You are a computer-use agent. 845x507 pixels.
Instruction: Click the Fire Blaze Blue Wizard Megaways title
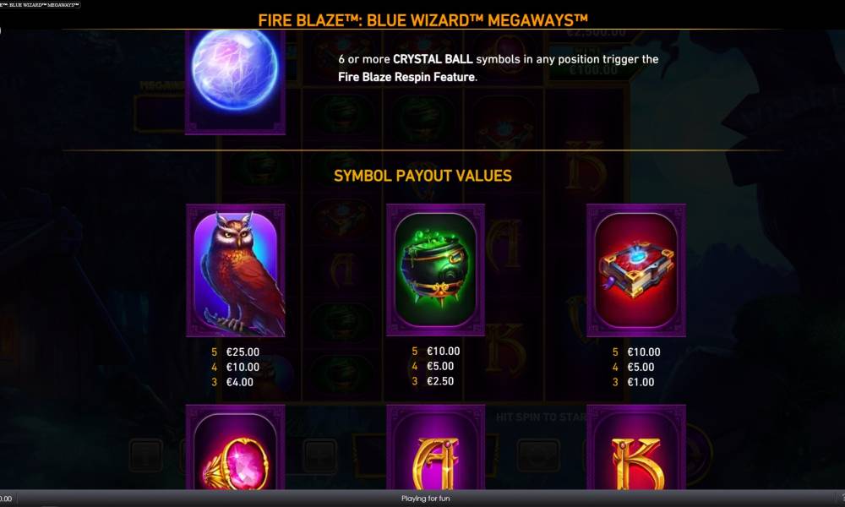422,20
